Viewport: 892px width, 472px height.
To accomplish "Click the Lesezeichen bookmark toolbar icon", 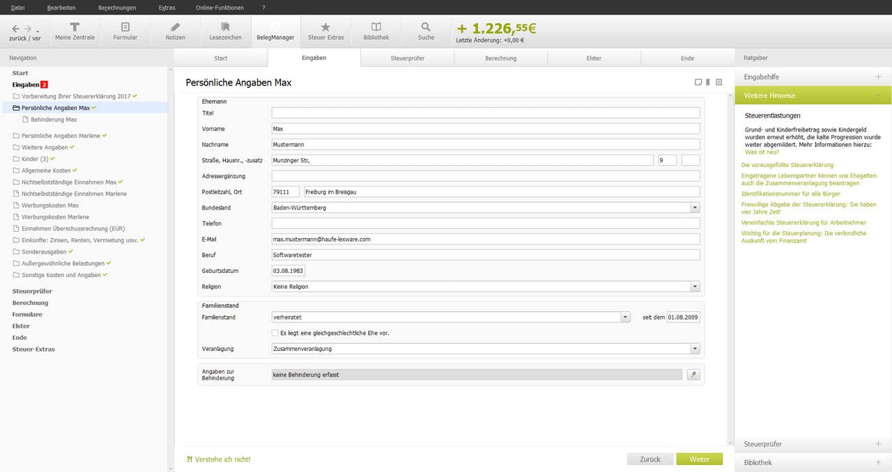I will 225,31.
